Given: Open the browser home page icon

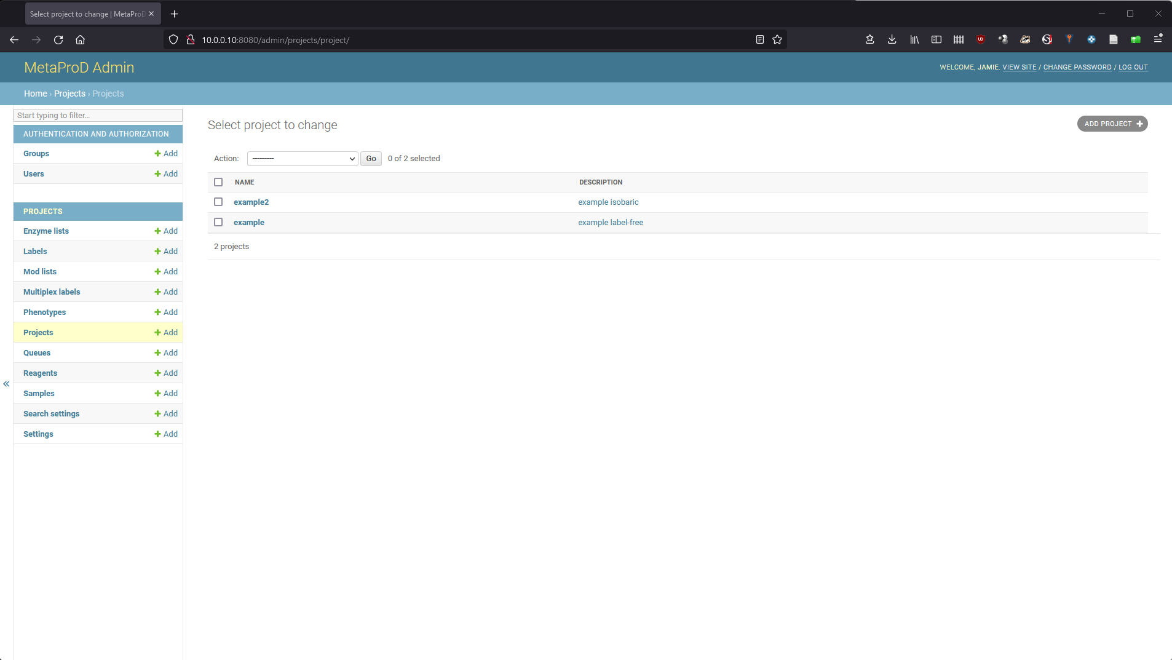Looking at the screenshot, I should click(80, 40).
